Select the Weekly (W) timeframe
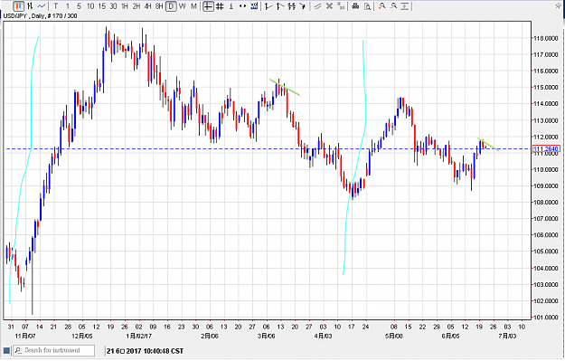This screenshot has width=565, height=361. (x=183, y=6)
